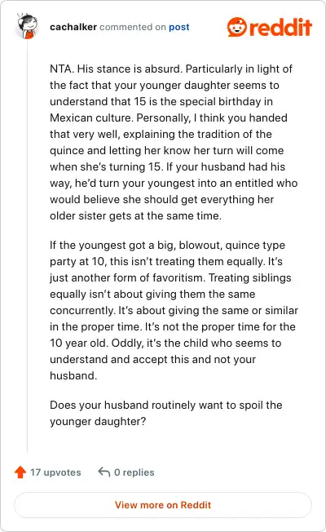
Task: Click the "commented on" header text
Action: coord(133,27)
